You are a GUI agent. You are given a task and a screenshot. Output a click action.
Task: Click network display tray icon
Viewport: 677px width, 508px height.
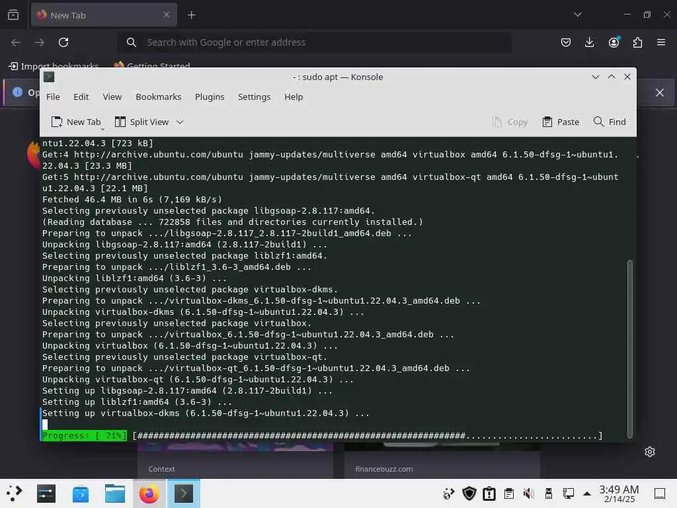point(568,493)
